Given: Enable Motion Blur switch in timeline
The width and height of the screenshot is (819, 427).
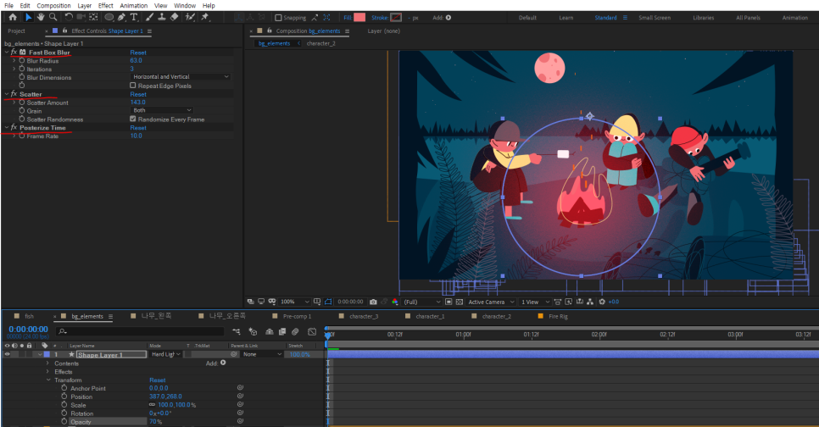Looking at the screenshot, I should point(295,331).
